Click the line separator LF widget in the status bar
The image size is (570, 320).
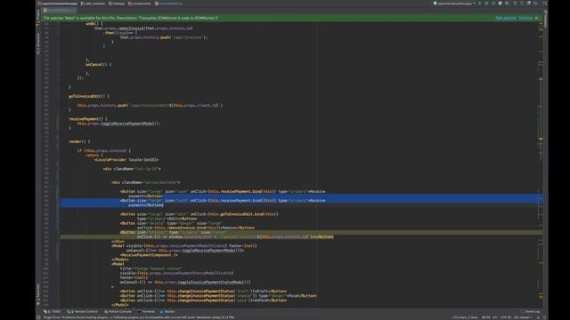tap(495, 317)
